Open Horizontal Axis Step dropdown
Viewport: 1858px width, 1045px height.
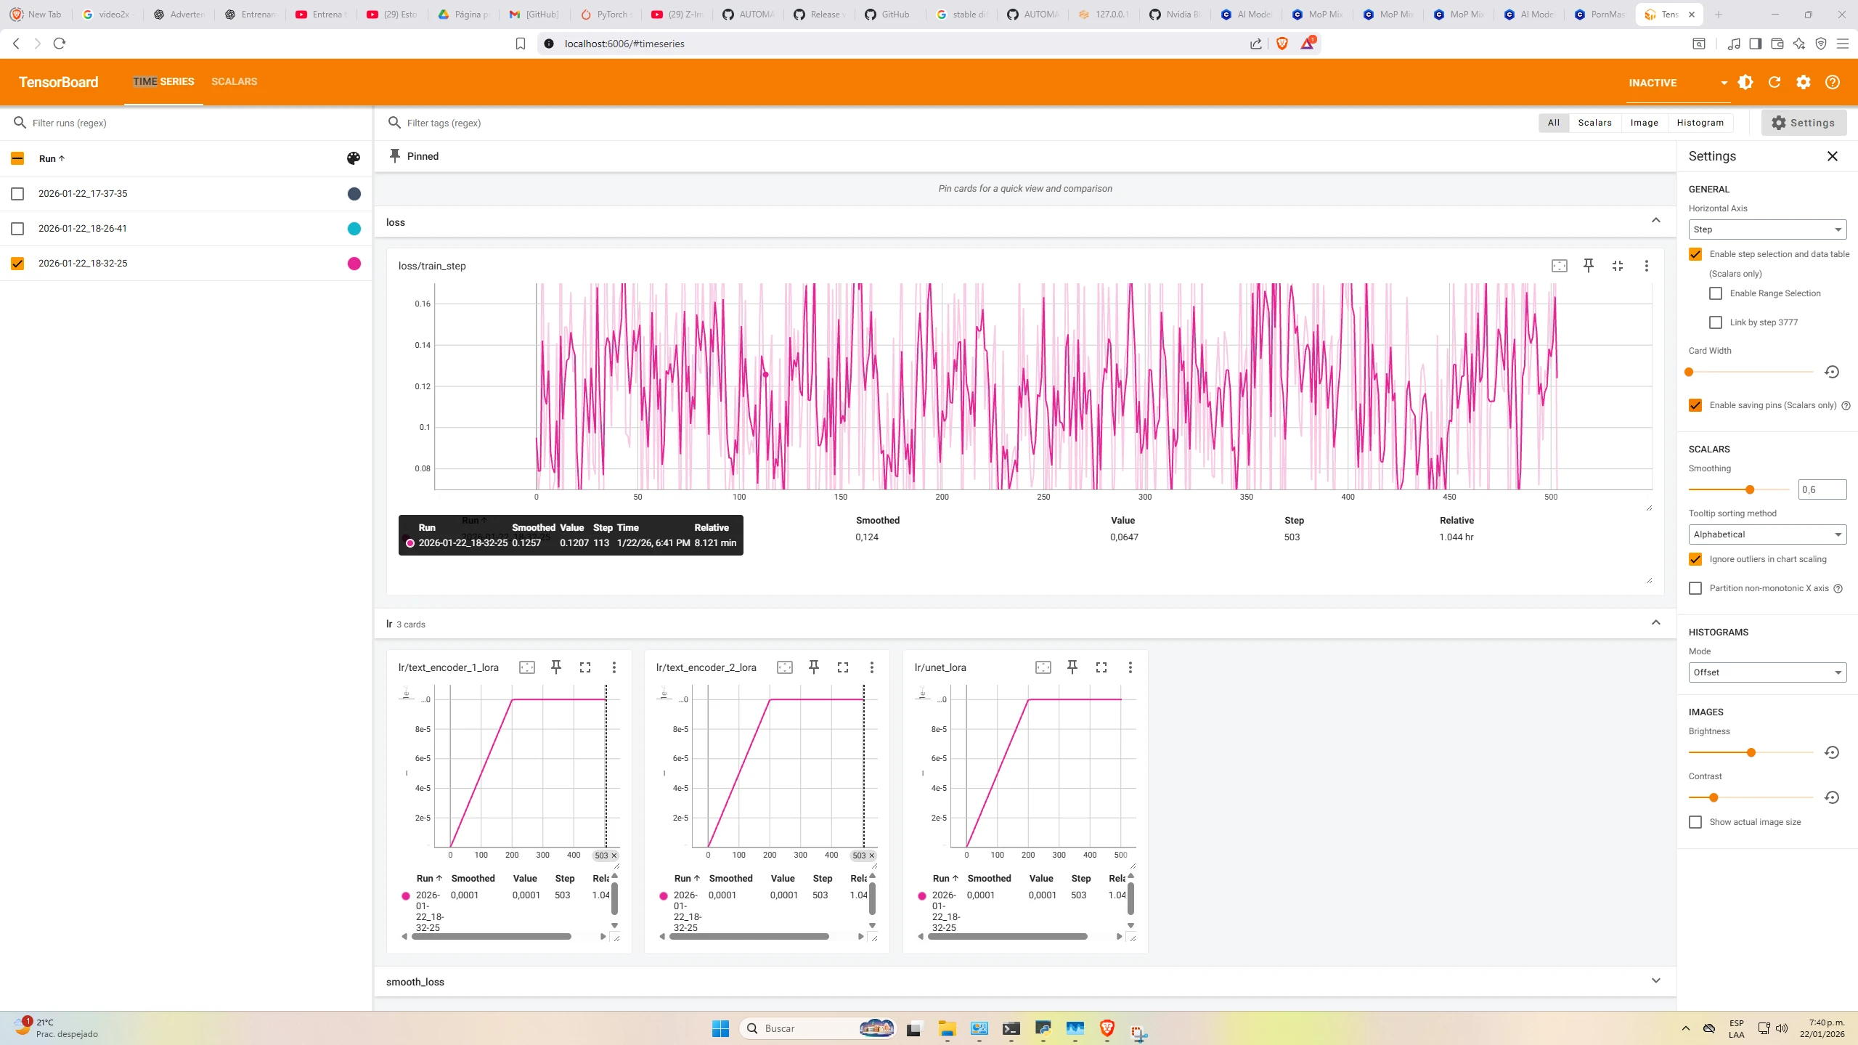1767,229
